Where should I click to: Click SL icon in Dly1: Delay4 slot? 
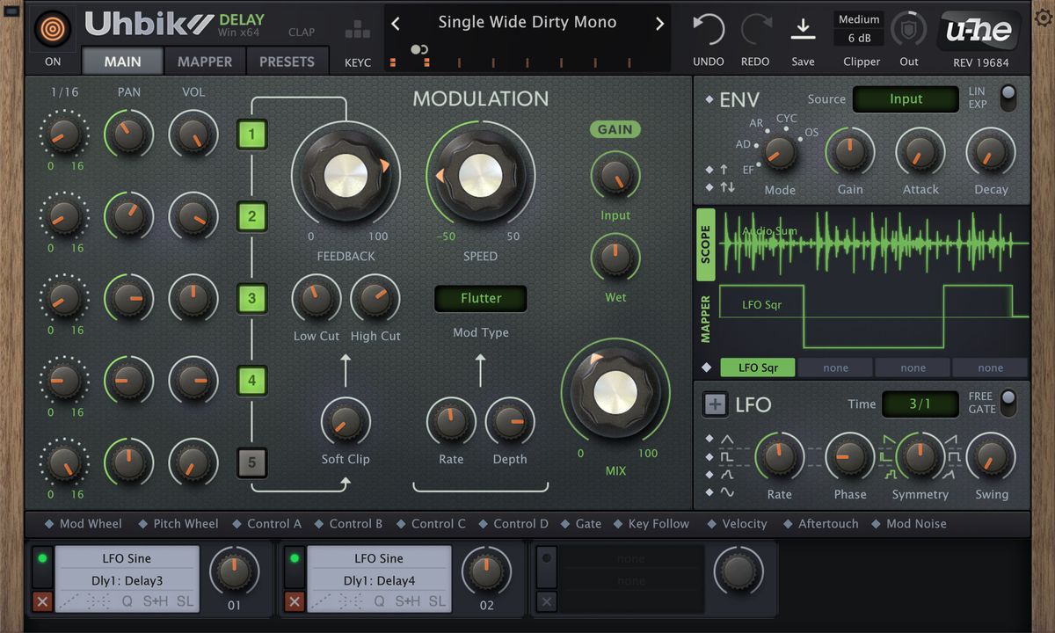click(x=437, y=601)
